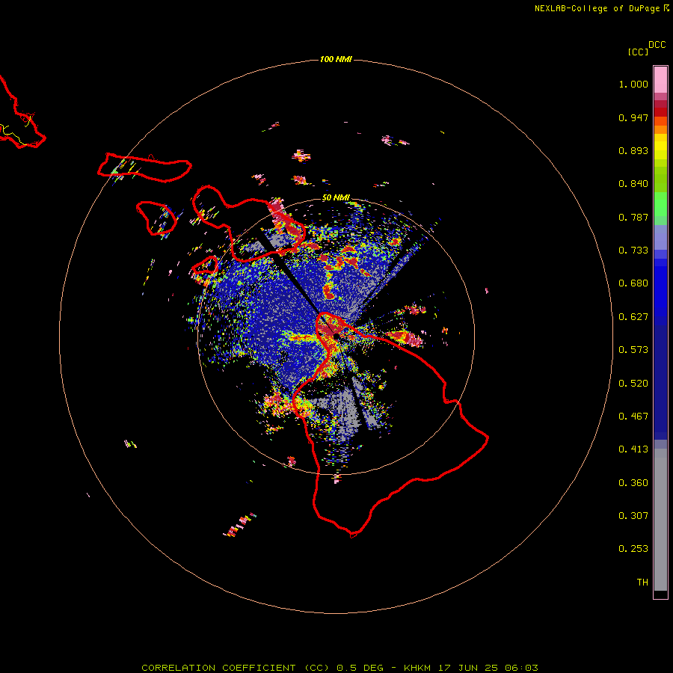Image resolution: width=673 pixels, height=673 pixels.
Task: Click the 0.307 color scale value
Action: pos(633,516)
